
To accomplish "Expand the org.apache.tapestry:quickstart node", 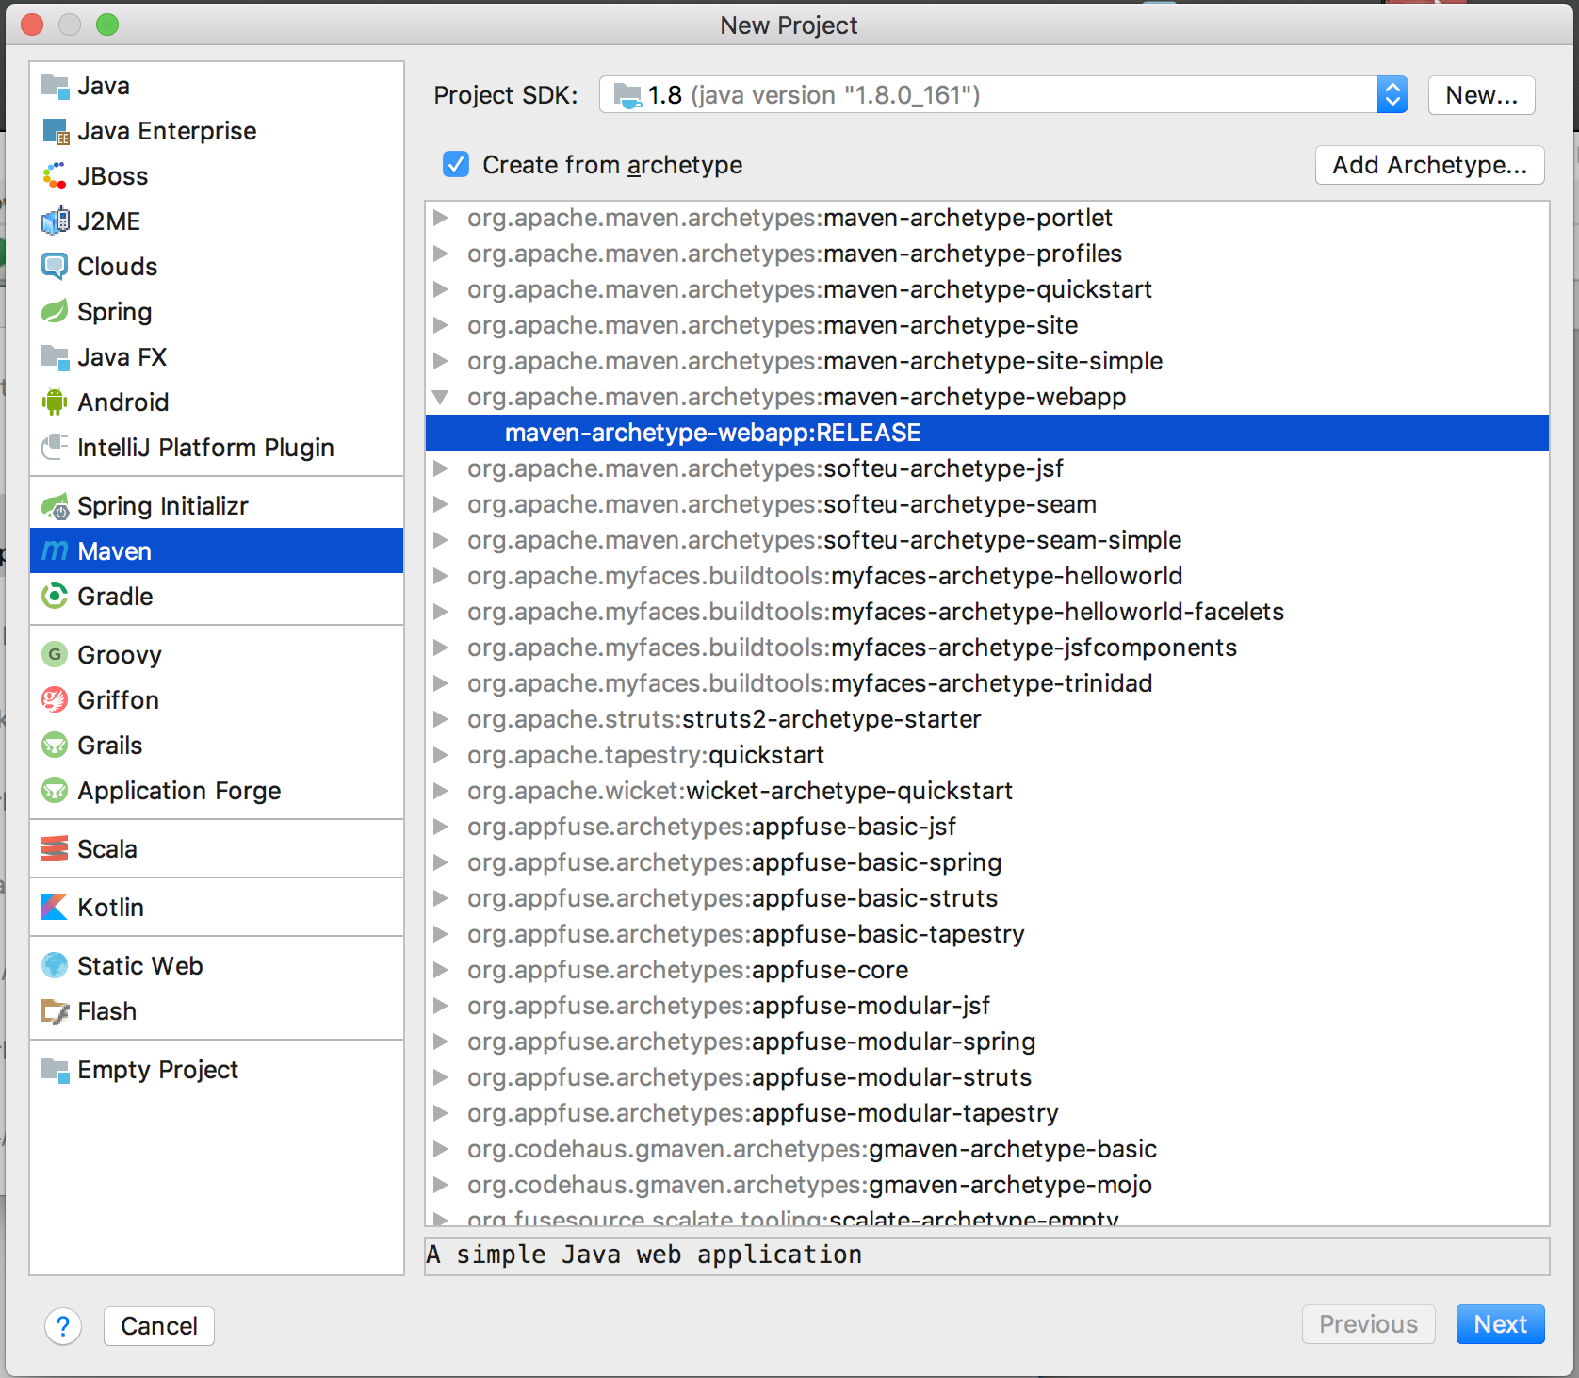I will pyautogui.click(x=440, y=755).
